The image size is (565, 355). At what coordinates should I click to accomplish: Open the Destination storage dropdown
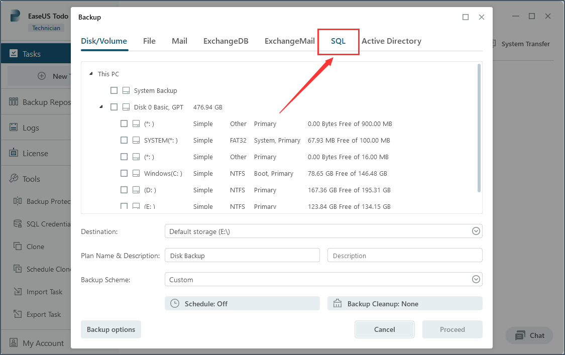click(x=476, y=230)
